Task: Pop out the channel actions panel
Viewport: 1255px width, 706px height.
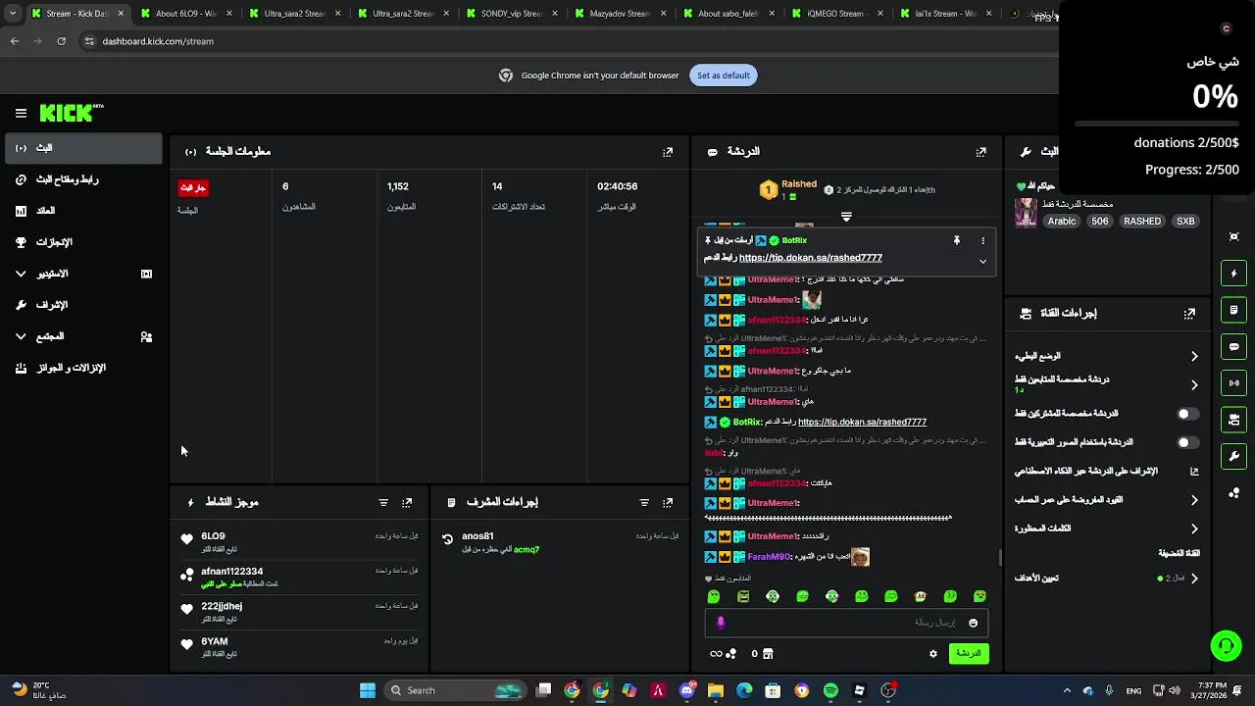Action: tap(1189, 314)
